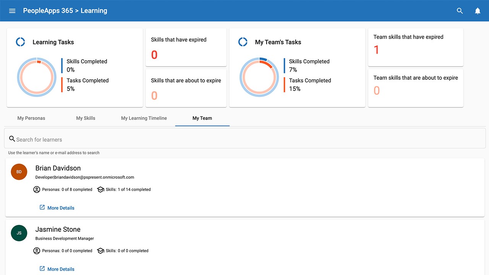Click 'Skills: 0 of 0 completed' text
The width and height of the screenshot is (489, 275).
coord(127,251)
